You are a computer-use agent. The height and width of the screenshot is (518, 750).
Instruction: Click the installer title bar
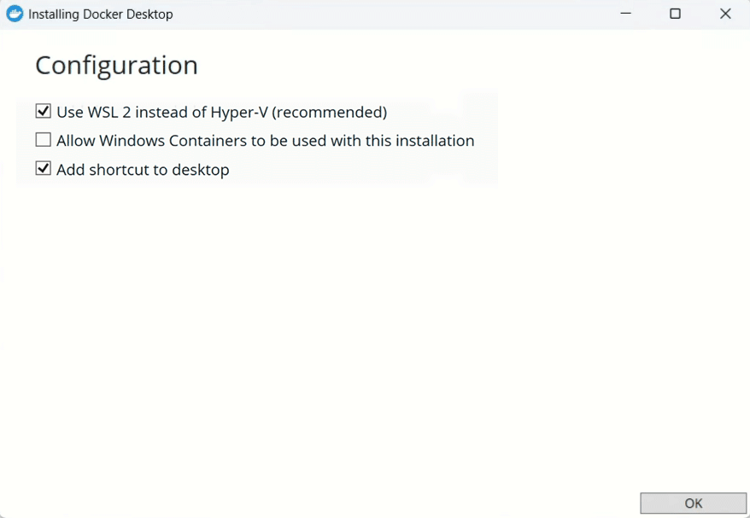(x=384, y=14)
